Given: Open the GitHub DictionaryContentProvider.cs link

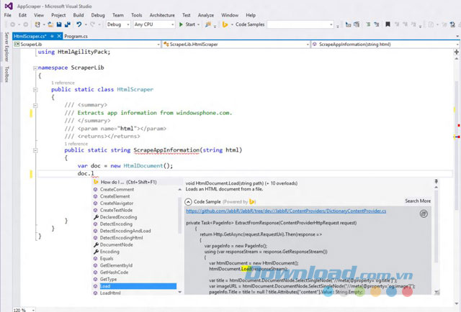Looking at the screenshot, I should [286, 211].
